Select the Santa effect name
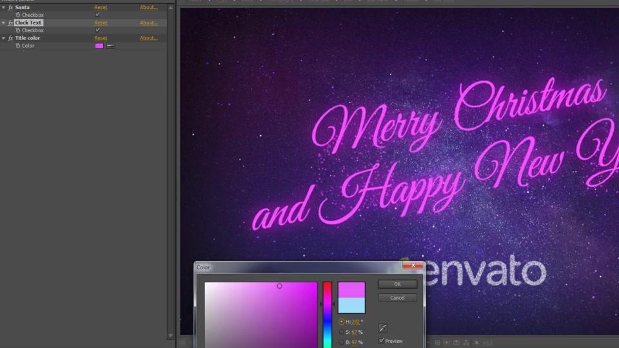The width and height of the screenshot is (619, 348). click(x=22, y=7)
